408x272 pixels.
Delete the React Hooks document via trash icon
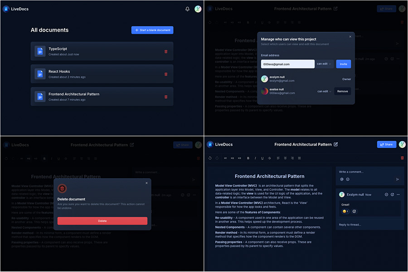click(166, 74)
